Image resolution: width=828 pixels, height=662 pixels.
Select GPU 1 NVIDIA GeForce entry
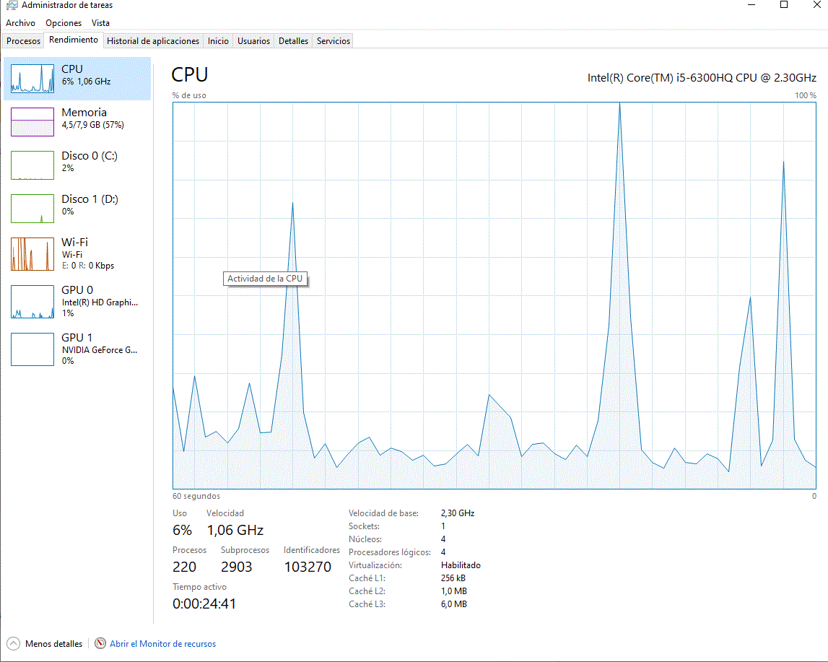tap(77, 349)
